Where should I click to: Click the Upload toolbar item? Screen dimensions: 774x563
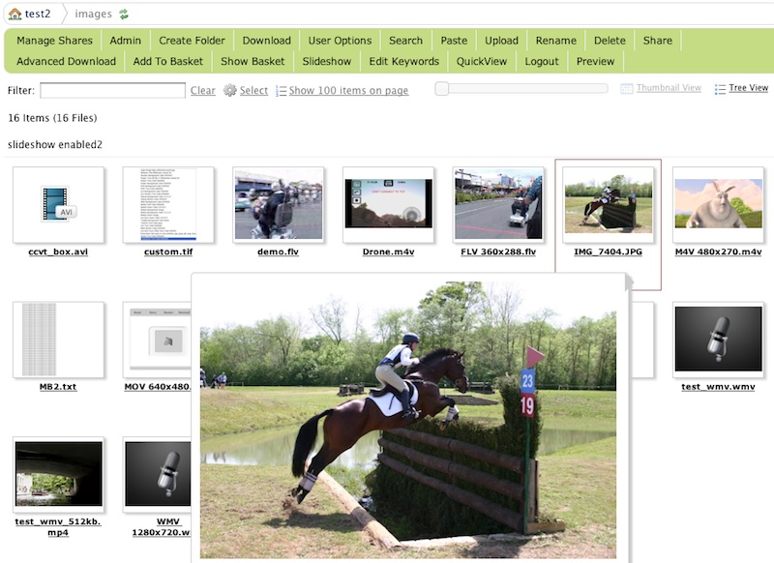point(501,41)
